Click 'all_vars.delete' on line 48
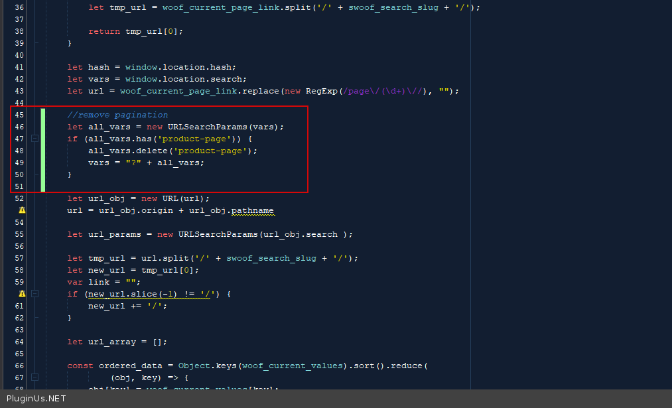The width and height of the screenshot is (672, 408). click(127, 151)
